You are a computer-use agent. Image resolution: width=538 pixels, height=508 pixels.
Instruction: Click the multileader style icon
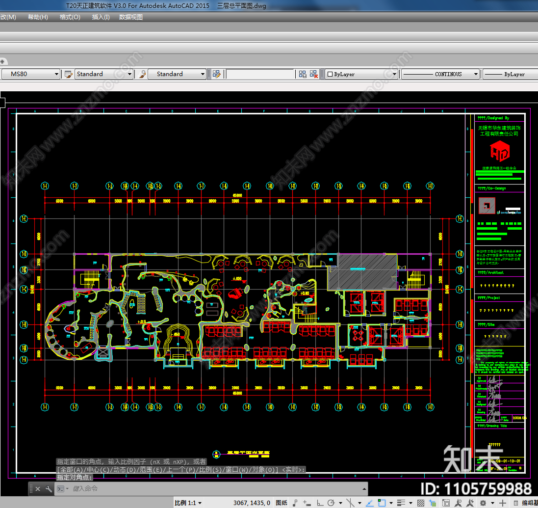point(216,74)
